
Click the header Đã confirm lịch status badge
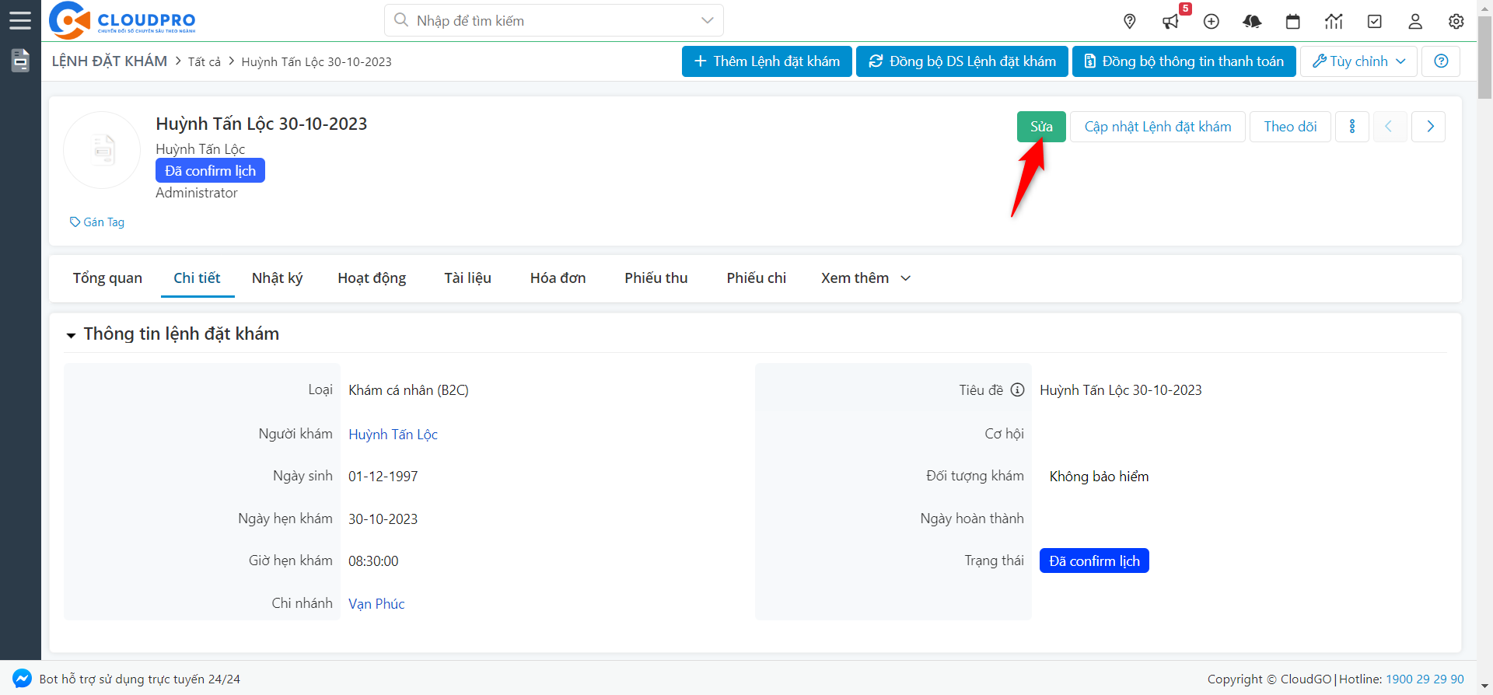point(210,171)
